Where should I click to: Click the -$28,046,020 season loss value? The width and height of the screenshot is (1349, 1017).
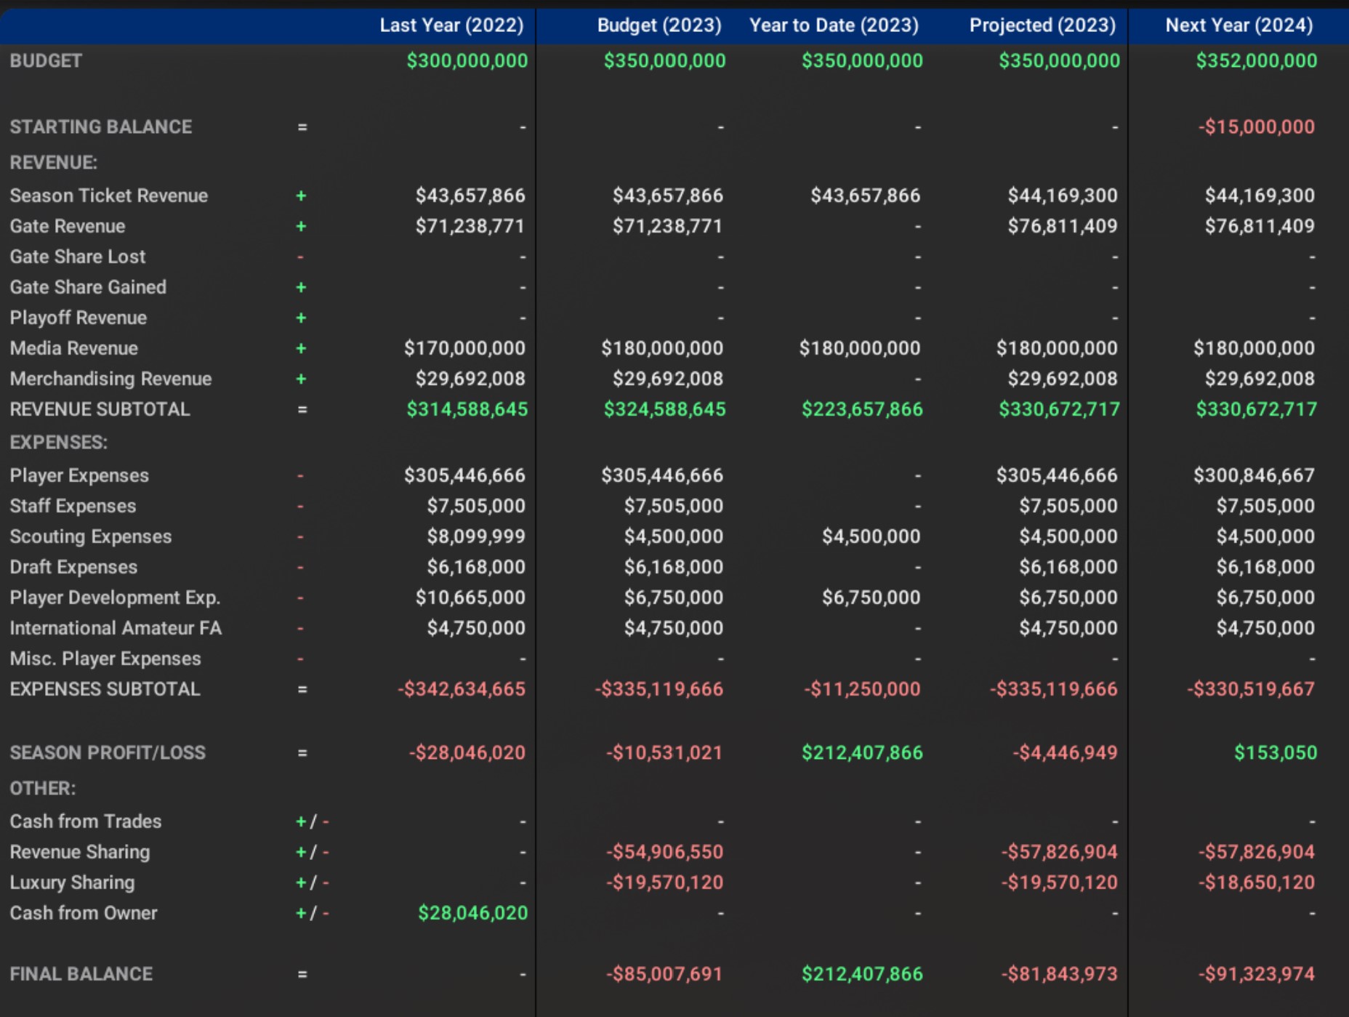pyautogui.click(x=467, y=752)
